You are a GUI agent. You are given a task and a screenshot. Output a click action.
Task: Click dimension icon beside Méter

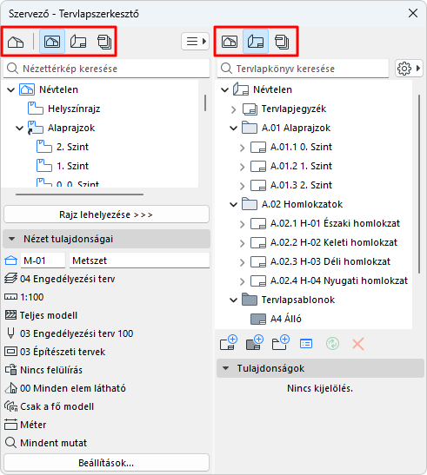[x=10, y=425]
